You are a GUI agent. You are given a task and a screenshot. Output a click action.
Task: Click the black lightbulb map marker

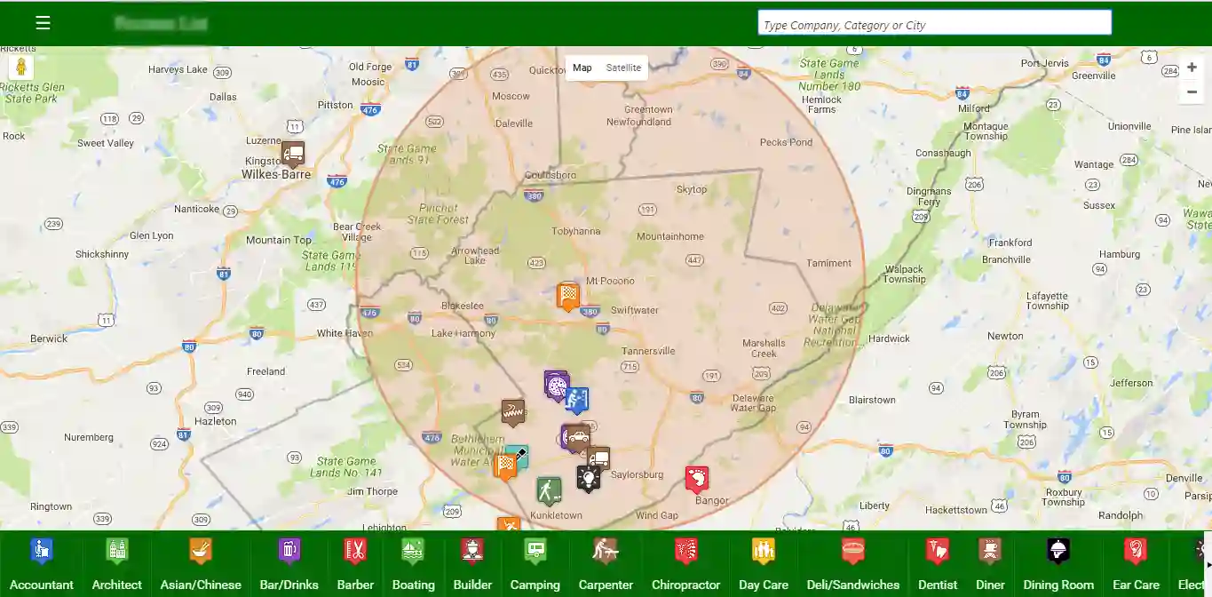(588, 478)
